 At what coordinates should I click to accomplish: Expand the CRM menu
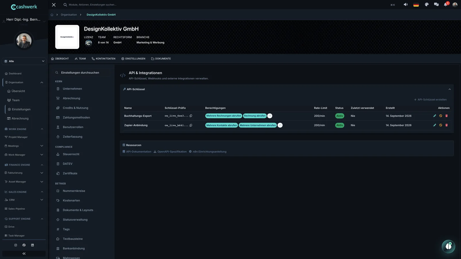click(x=42, y=200)
